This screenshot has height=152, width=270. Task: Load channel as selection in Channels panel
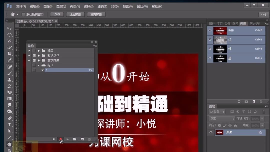[239, 101]
